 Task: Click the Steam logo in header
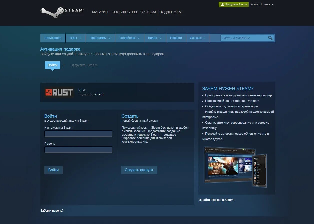pyautogui.click(x=62, y=12)
